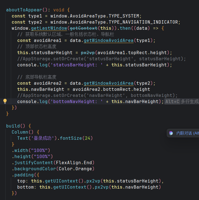
Task: Click the struck-through px2vp call
Action: [88, 53]
